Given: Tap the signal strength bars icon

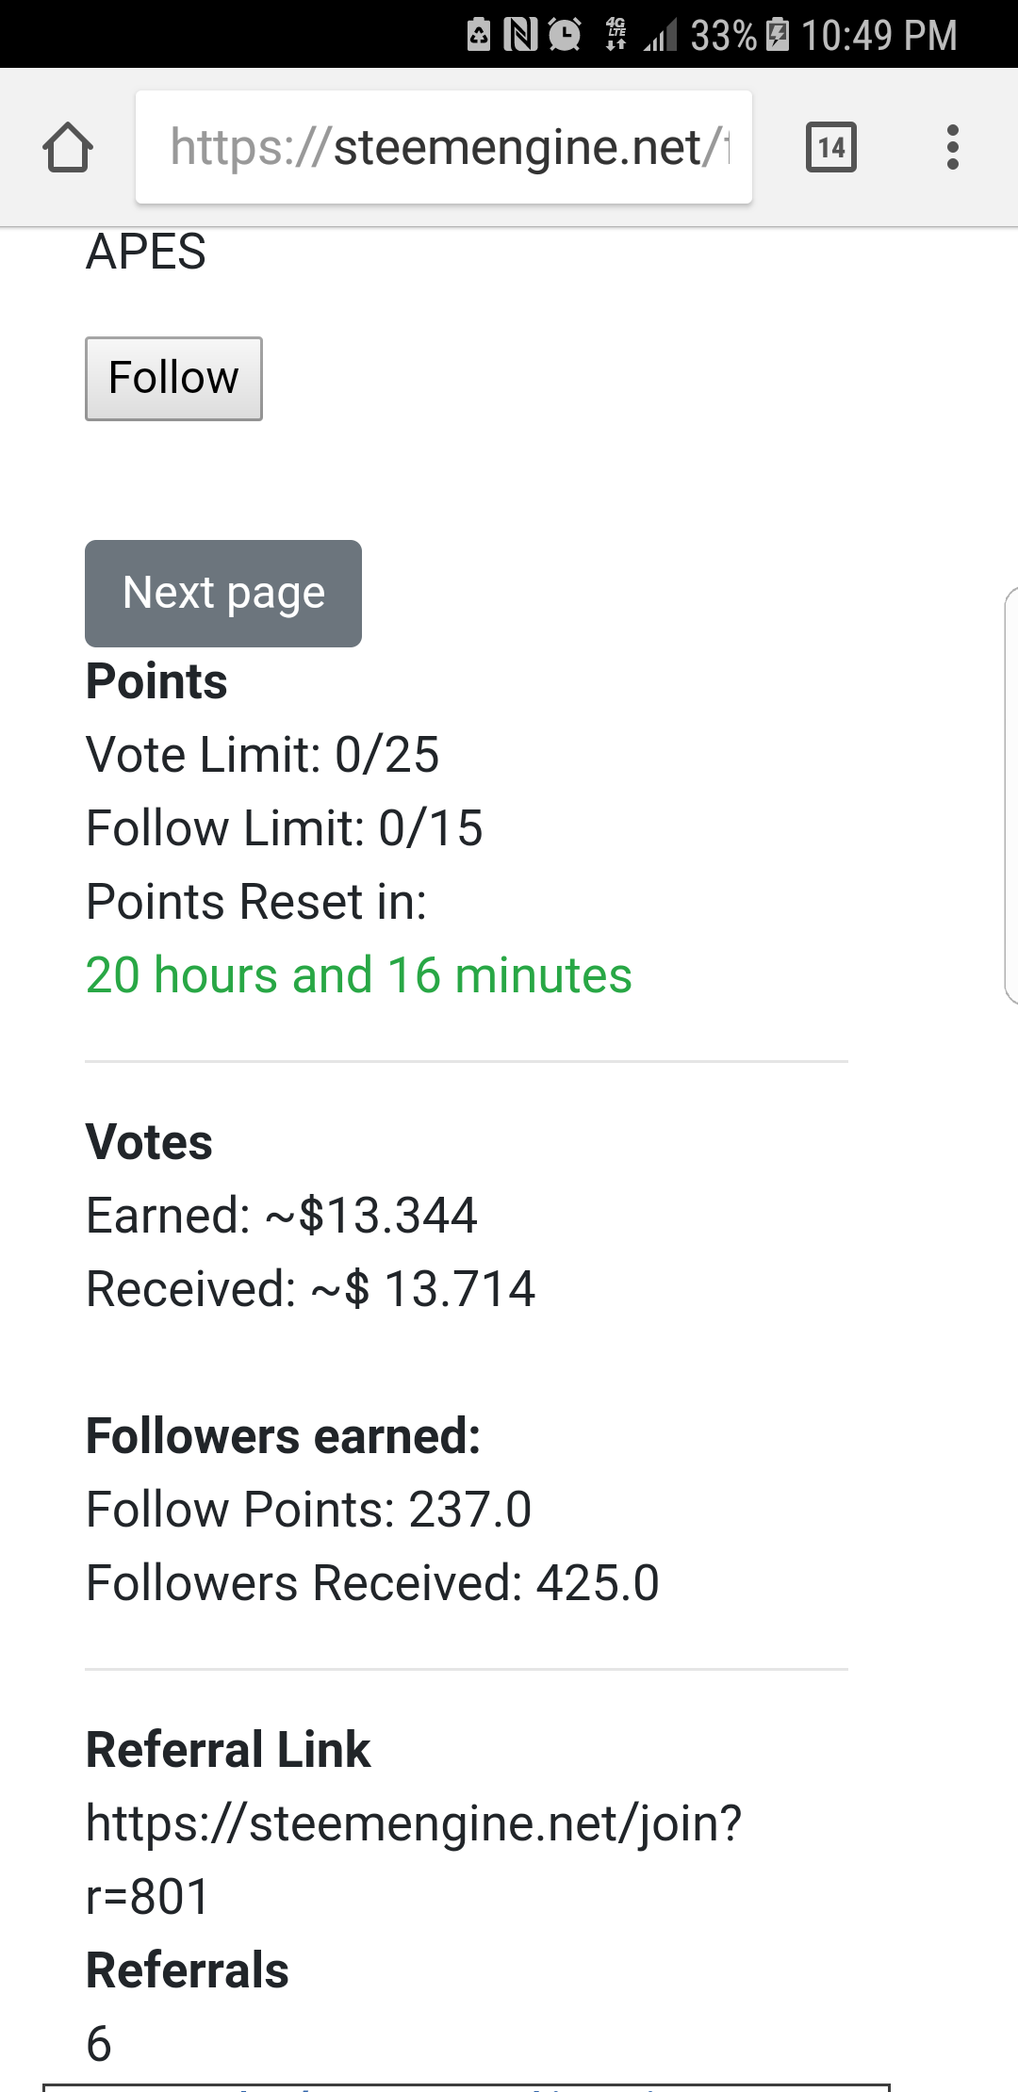Looking at the screenshot, I should (x=661, y=36).
